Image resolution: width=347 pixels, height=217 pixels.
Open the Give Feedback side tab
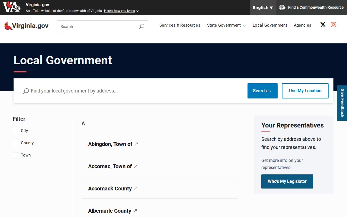[x=342, y=103]
